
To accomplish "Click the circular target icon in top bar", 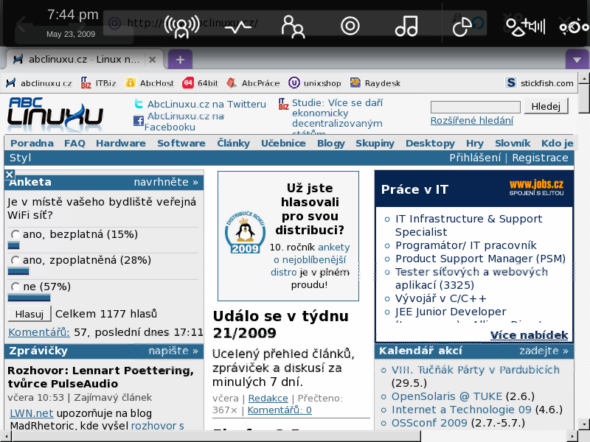I will click(350, 27).
